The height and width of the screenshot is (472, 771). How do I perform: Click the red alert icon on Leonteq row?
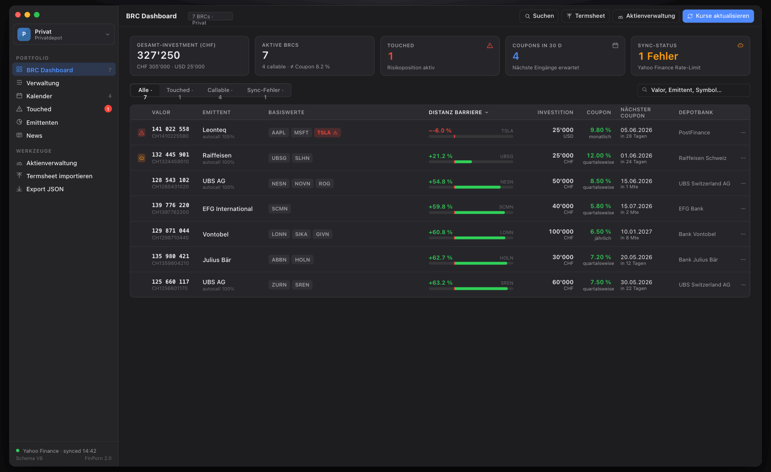pyautogui.click(x=142, y=132)
